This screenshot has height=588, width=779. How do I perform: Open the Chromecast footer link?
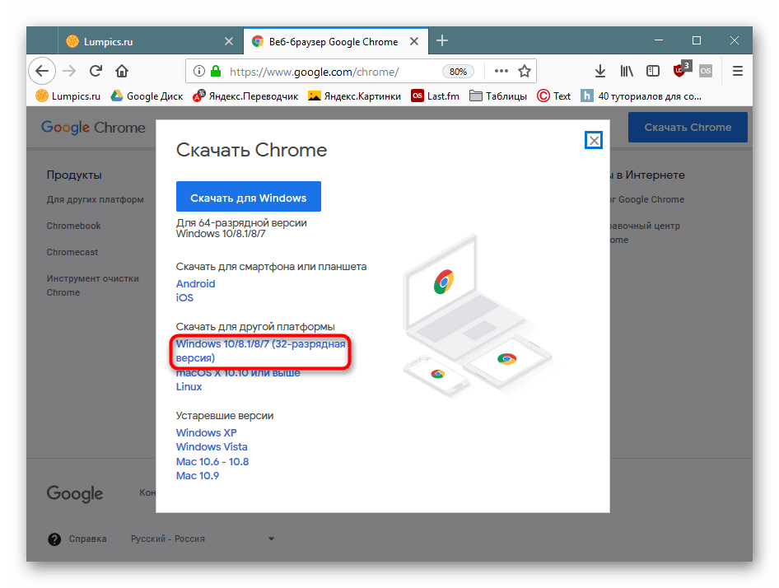[72, 252]
